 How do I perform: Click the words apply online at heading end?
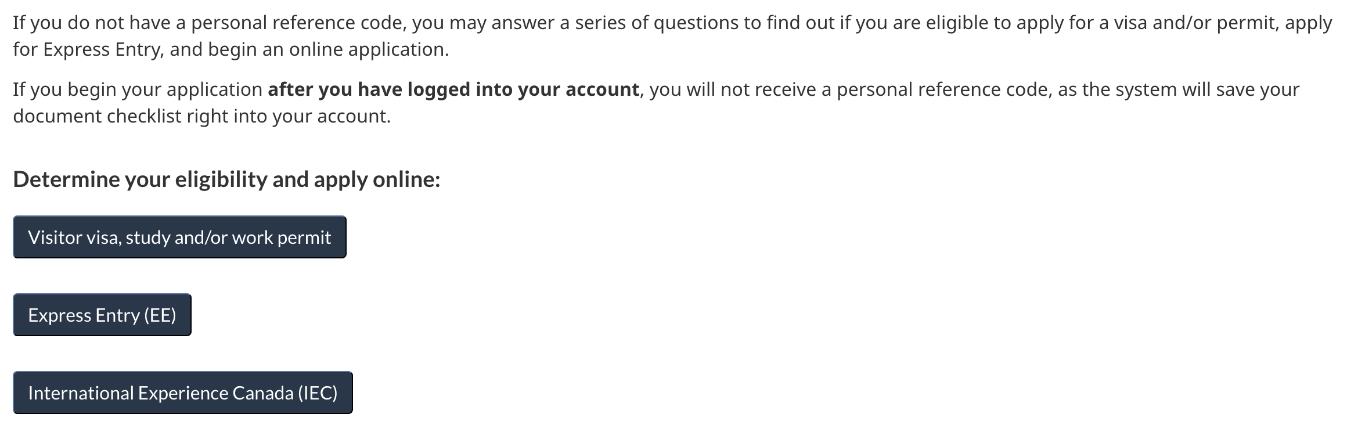tap(377, 179)
